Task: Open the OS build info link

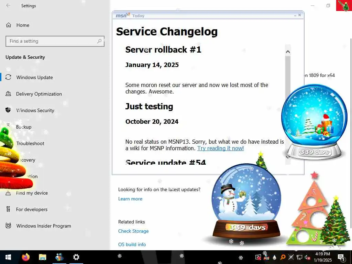Action: [x=132, y=244]
